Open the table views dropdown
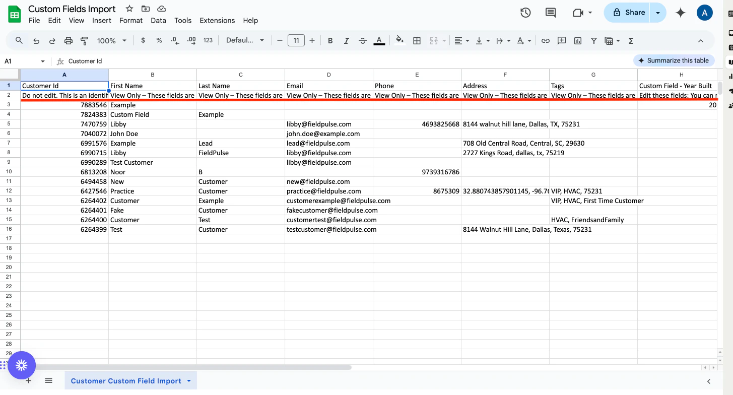733x395 pixels. 612,41
